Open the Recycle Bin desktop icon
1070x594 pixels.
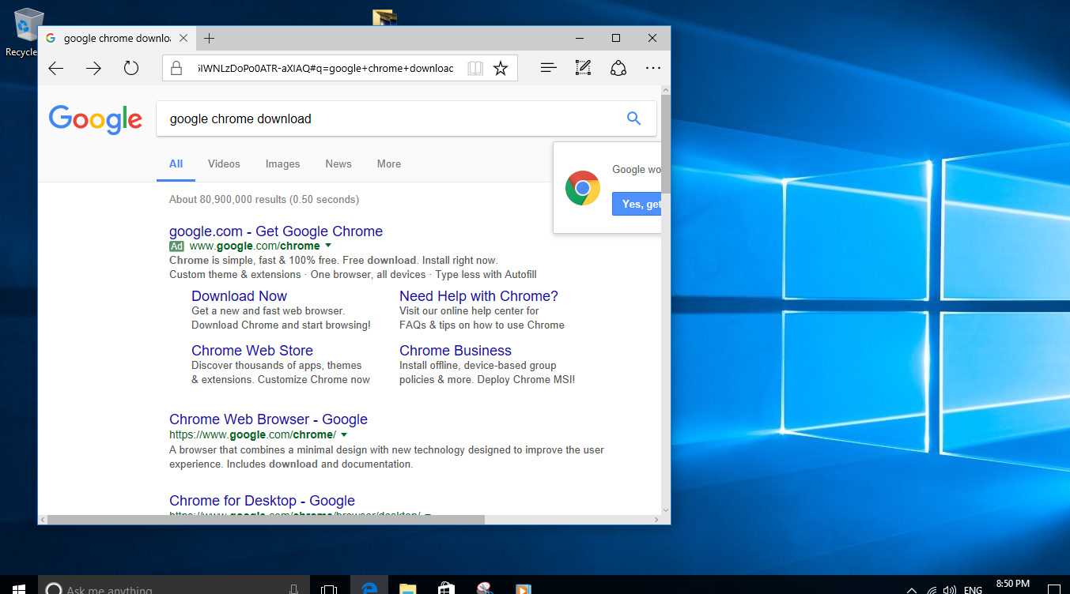(x=26, y=32)
